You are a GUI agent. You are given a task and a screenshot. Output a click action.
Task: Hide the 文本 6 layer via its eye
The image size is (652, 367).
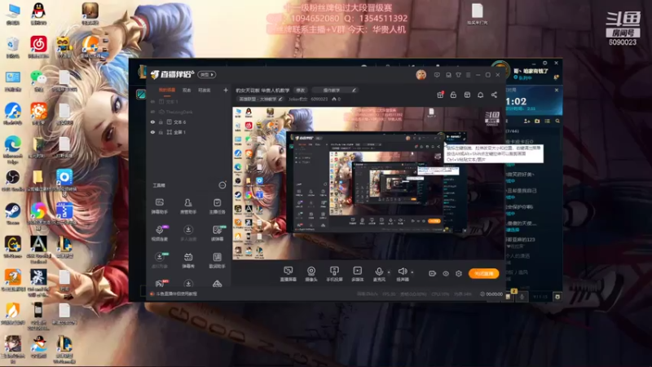pos(152,122)
